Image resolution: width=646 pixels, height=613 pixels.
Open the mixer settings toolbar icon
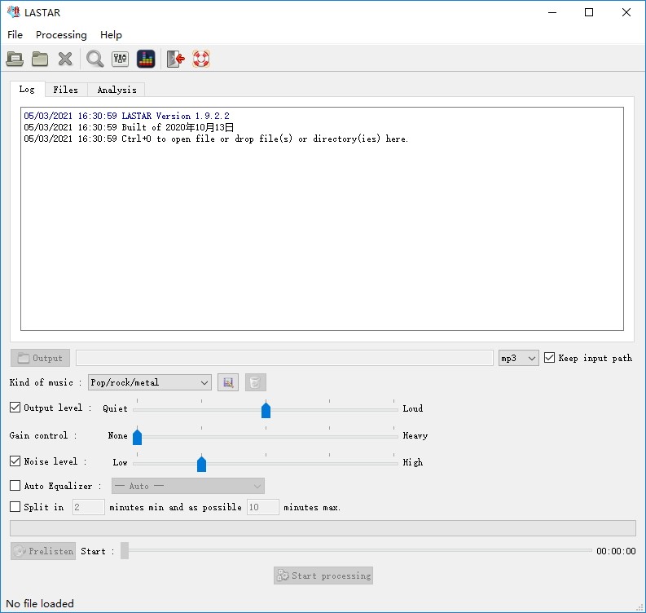coord(120,59)
